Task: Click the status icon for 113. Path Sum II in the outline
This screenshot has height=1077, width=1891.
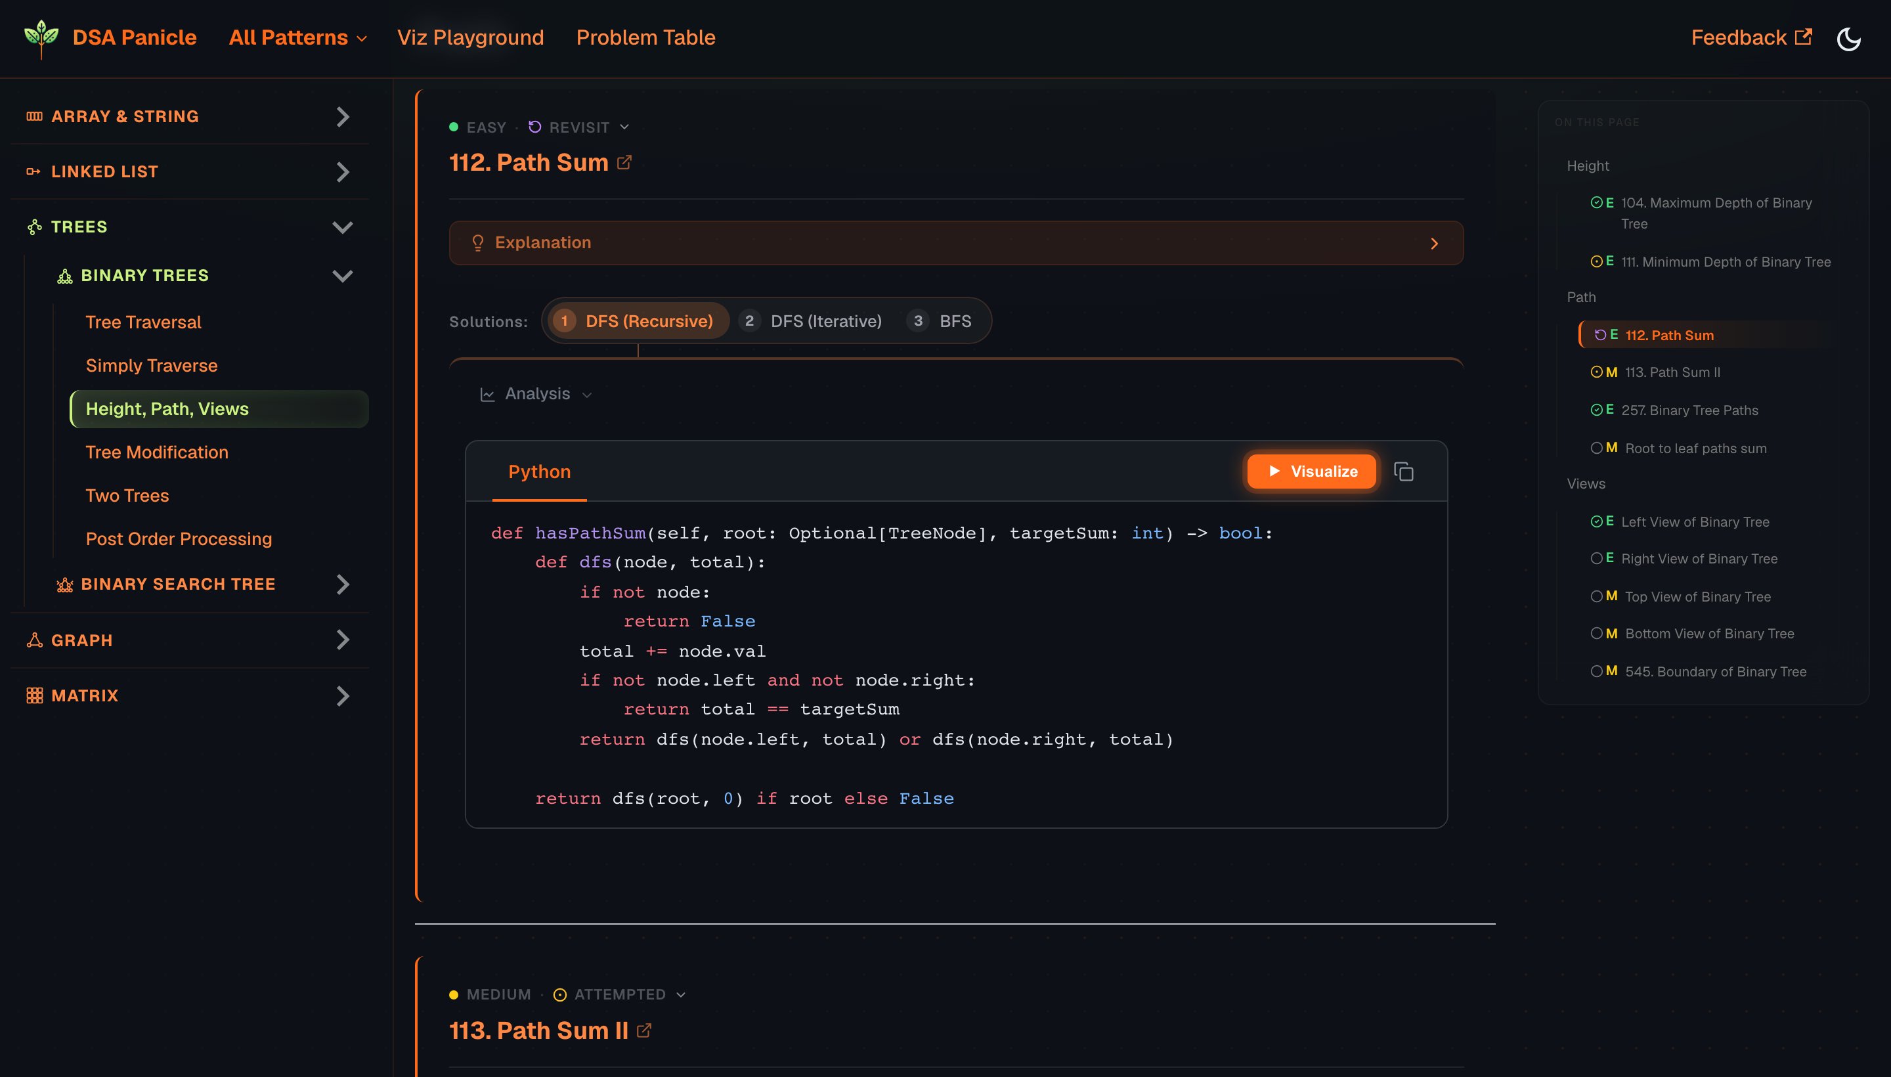Action: point(1597,372)
